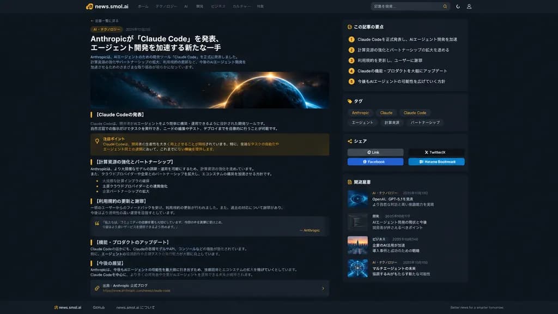This screenshot has height=314, width=558.
Task: Open the ビジネス nav item
Action: (x=218, y=7)
